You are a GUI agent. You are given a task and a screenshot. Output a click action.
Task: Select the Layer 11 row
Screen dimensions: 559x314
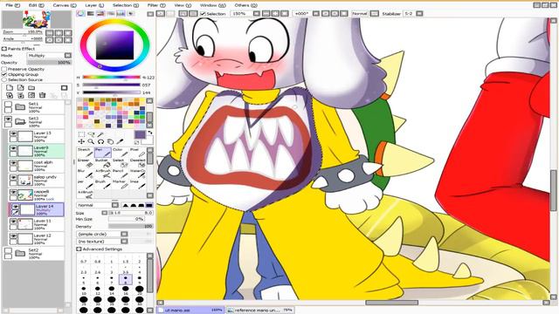tap(36, 224)
